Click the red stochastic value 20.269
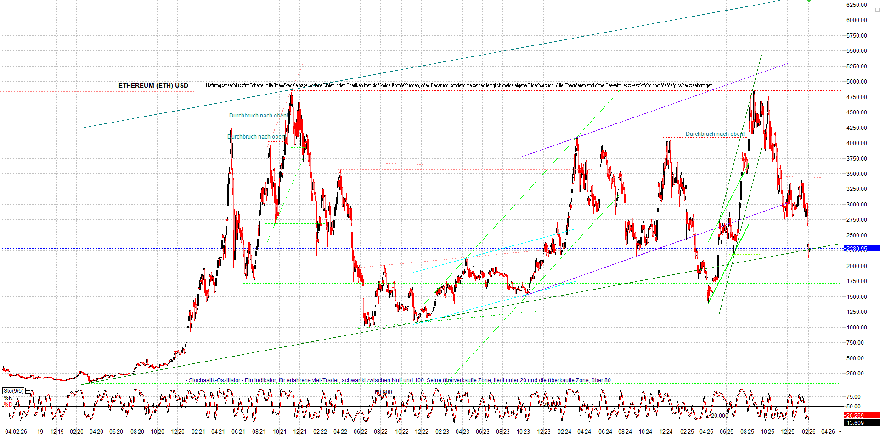Screen dimensions: 880x435 click(x=858, y=416)
